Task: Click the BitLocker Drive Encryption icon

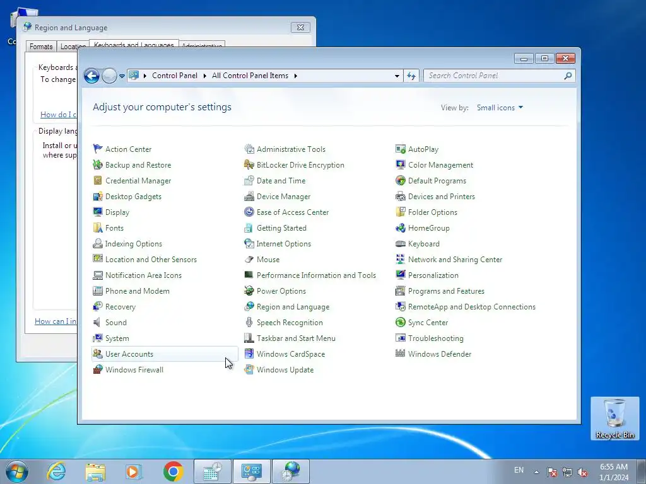Action: 249,164
